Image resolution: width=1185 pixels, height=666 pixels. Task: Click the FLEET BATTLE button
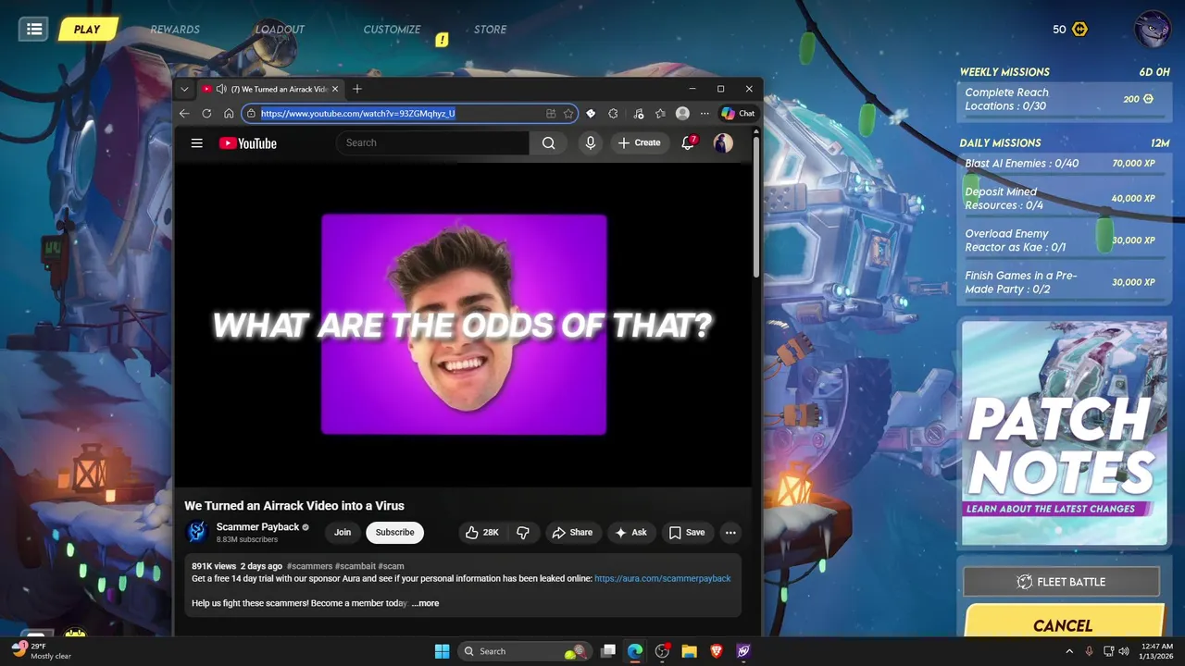1061,582
